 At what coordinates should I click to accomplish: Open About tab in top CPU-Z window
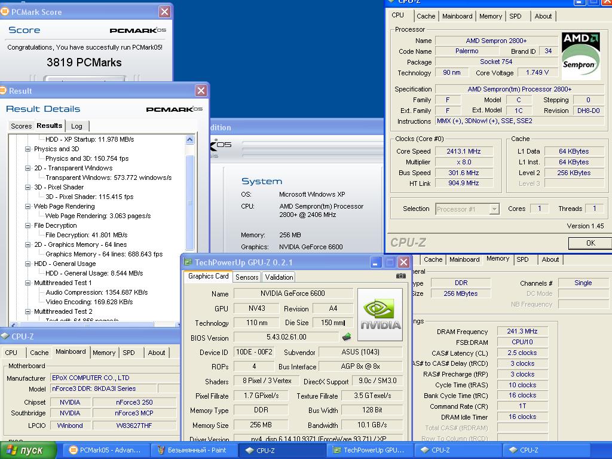(x=543, y=16)
